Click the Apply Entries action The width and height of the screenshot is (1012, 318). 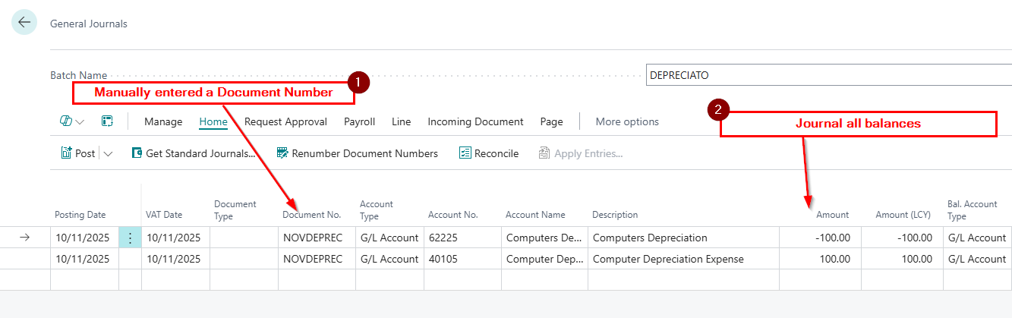click(581, 153)
